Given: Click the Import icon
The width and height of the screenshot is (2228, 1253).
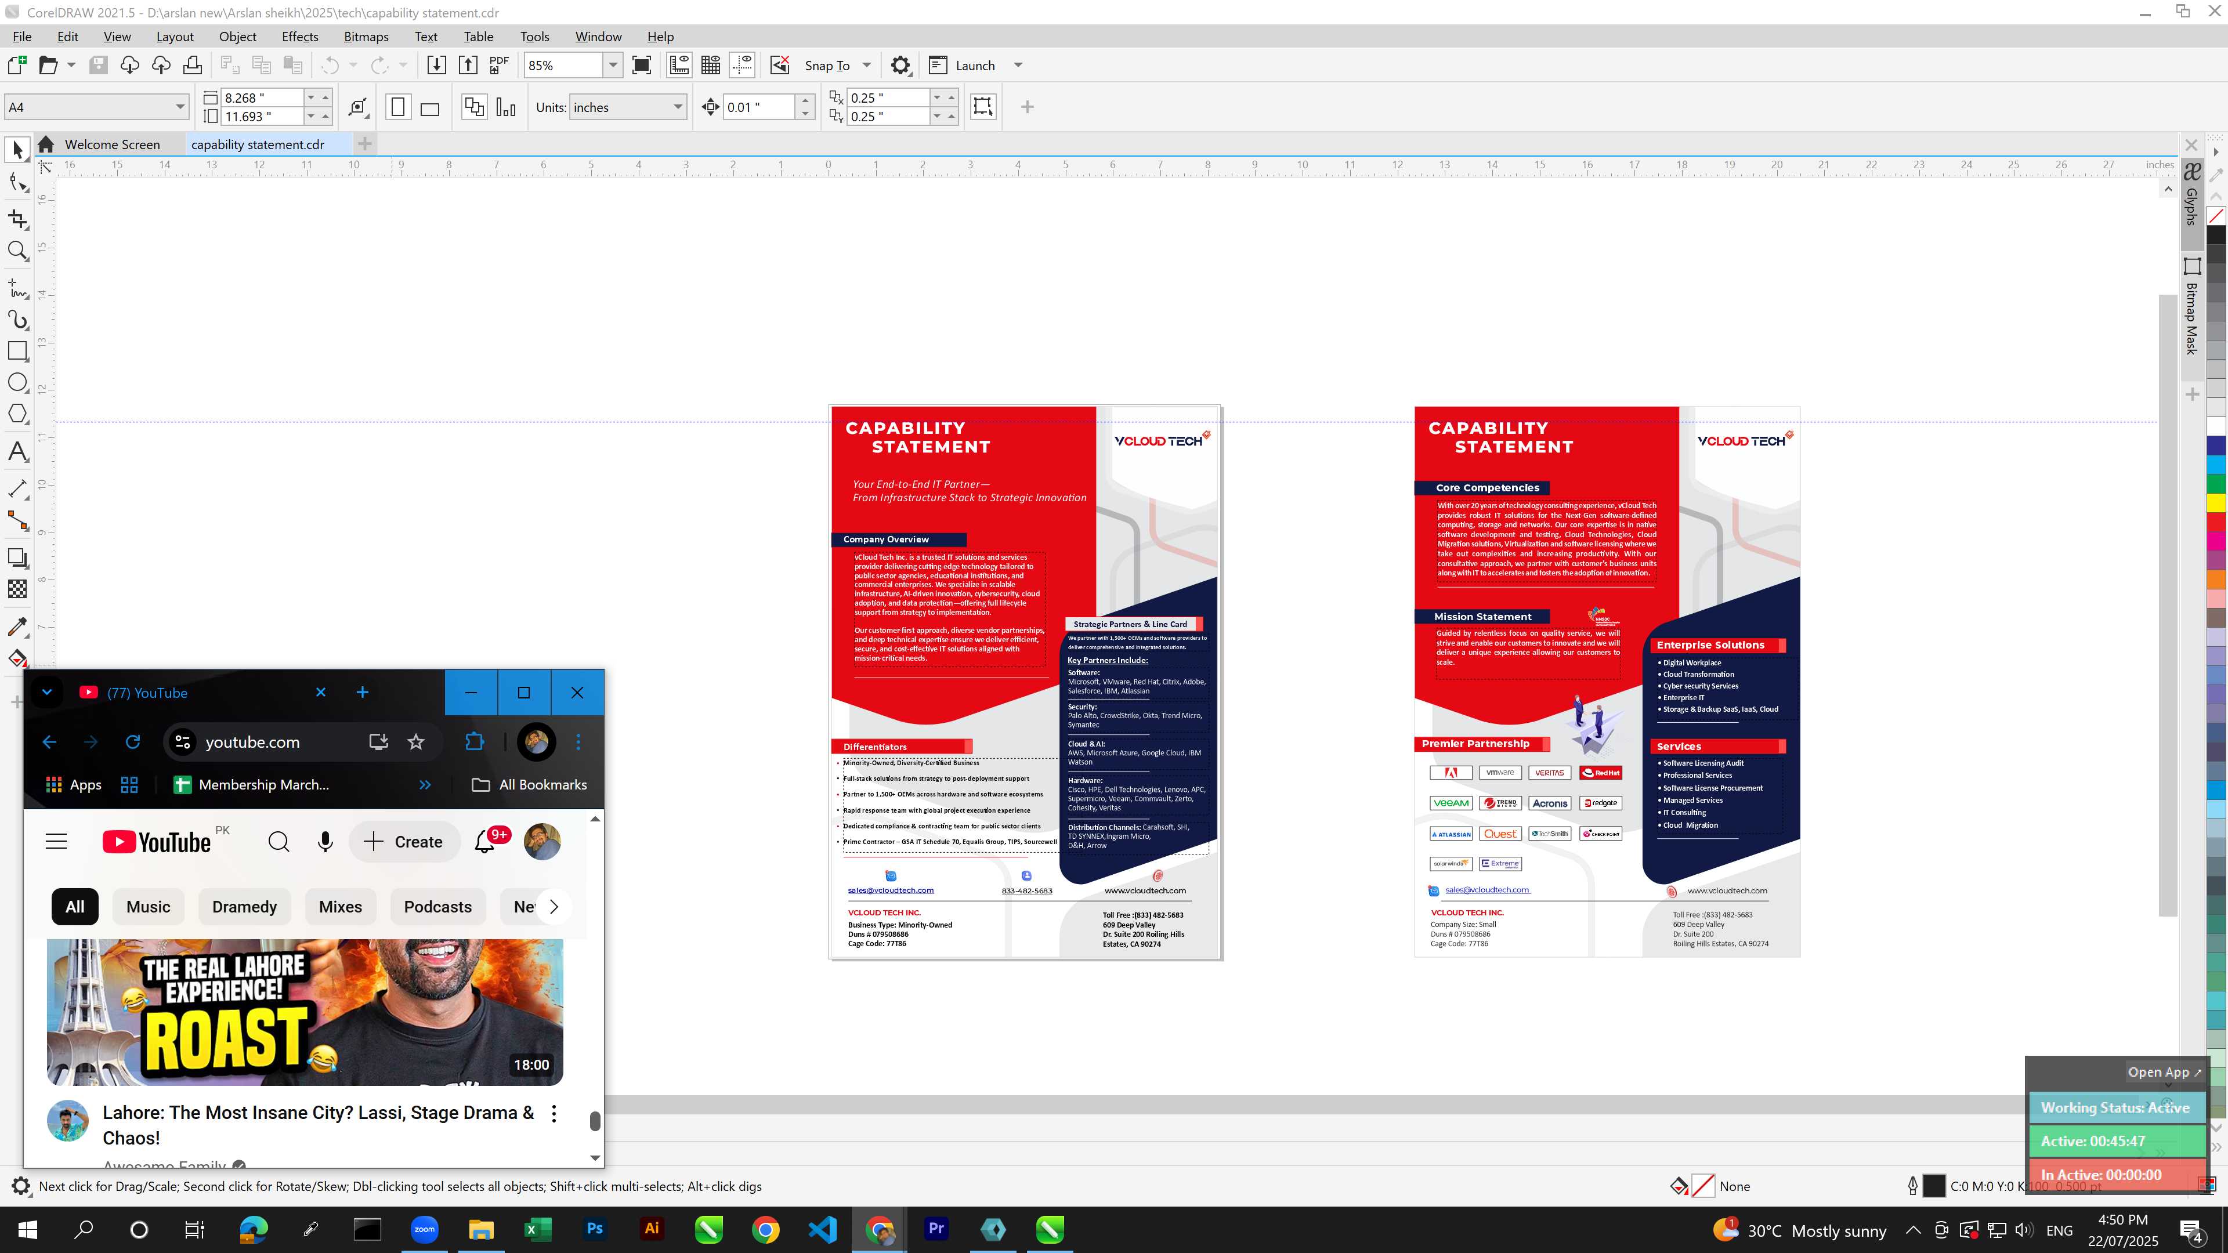Looking at the screenshot, I should 437,65.
